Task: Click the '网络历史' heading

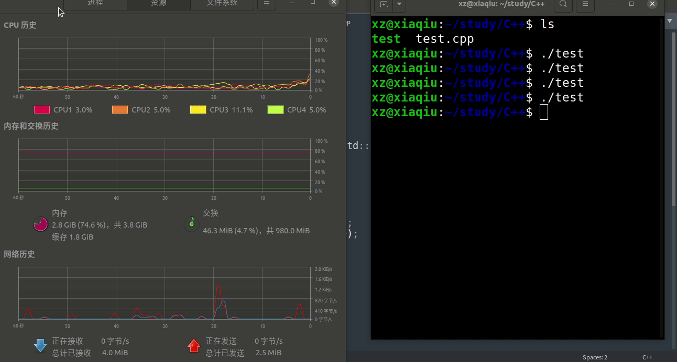Action: click(19, 254)
